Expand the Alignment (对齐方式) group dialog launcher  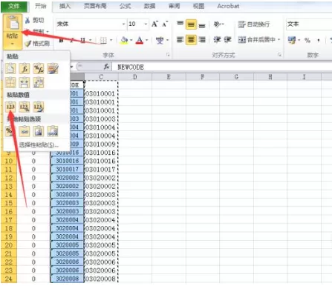coord(279,55)
